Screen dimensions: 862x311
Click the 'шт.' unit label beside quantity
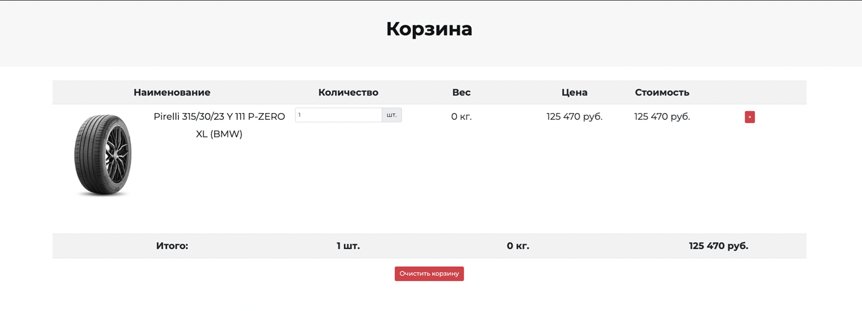[392, 115]
